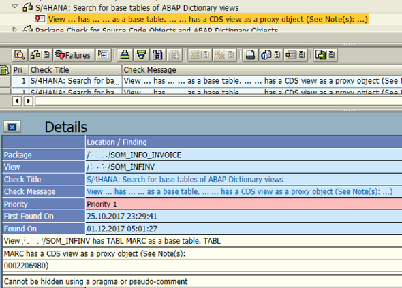This screenshot has width=402, height=288.
Task: Open the dropdown next to the Export icon
Action: tap(332, 55)
